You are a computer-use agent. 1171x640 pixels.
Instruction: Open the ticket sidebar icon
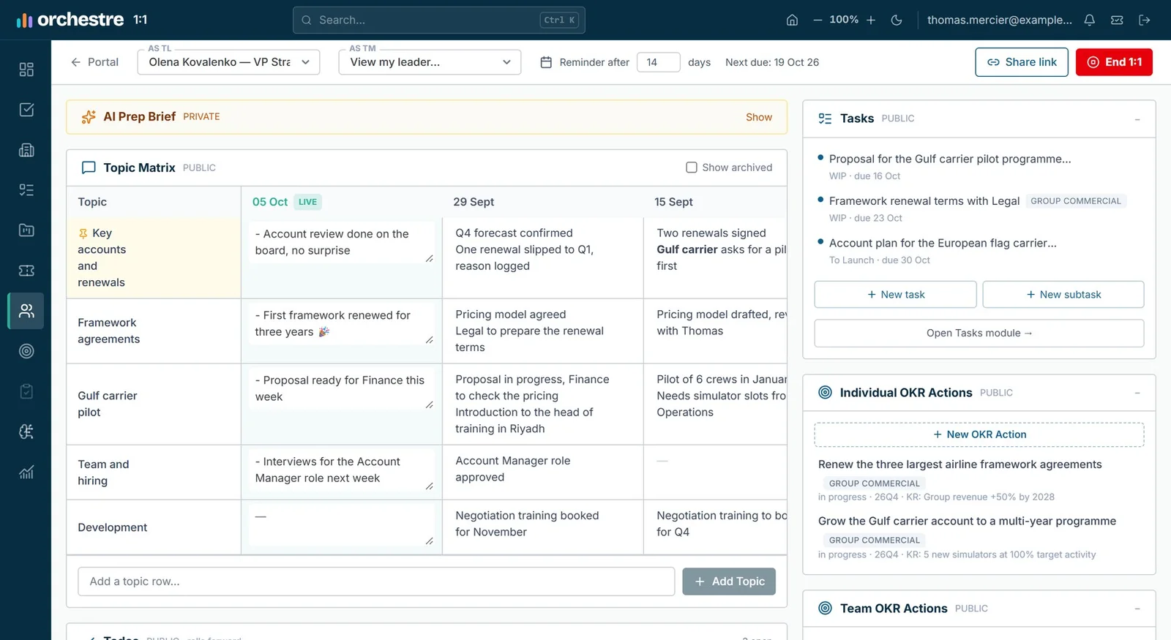pyautogui.click(x=26, y=271)
